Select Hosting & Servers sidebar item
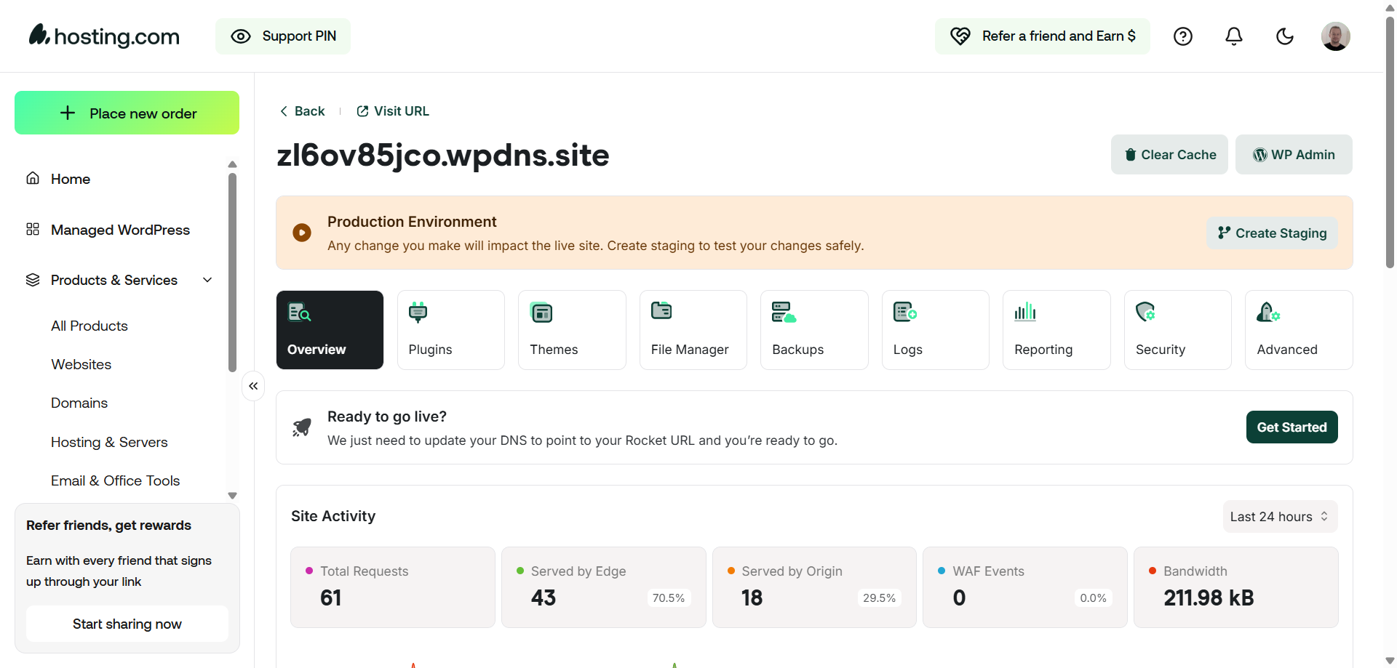This screenshot has height=668, width=1397. point(109,442)
